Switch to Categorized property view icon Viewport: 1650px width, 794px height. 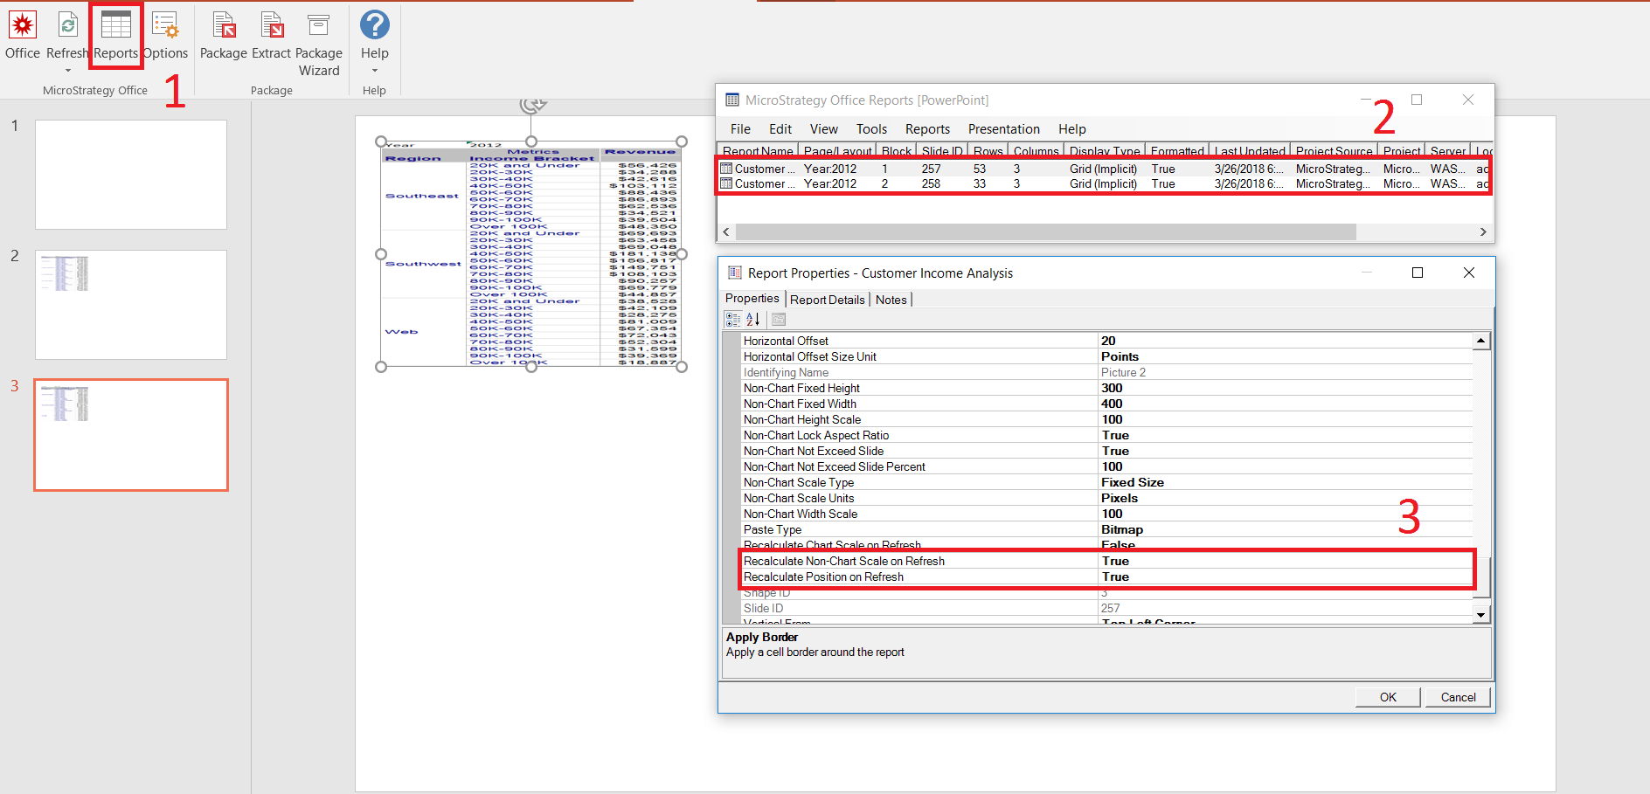point(733,320)
